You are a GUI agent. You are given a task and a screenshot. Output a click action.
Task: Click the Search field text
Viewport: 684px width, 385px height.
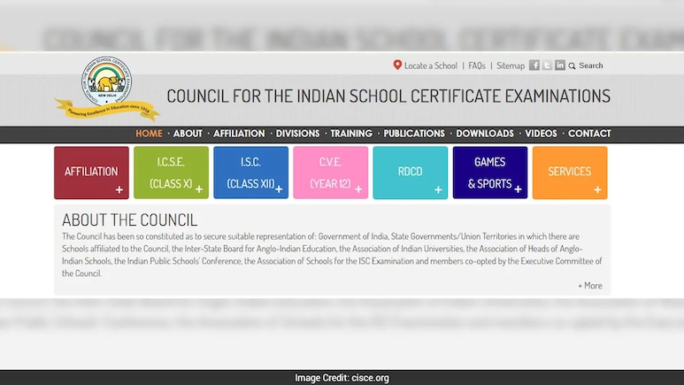591,65
